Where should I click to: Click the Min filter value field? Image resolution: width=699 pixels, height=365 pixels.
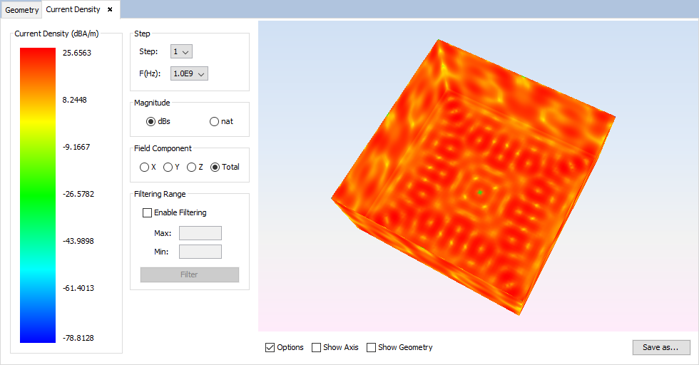click(200, 252)
